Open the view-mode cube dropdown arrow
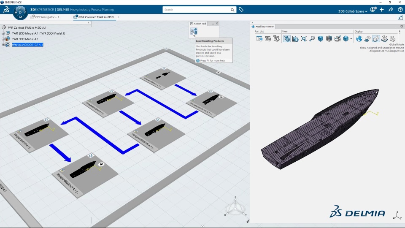 [351, 39]
